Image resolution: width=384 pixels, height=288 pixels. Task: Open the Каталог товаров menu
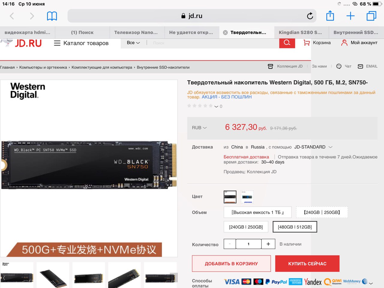coord(81,43)
